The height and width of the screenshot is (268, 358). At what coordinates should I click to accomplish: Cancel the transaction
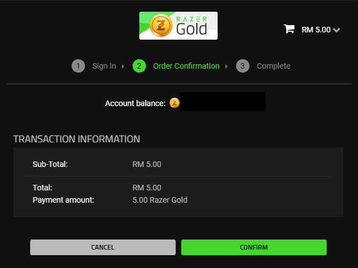click(103, 247)
